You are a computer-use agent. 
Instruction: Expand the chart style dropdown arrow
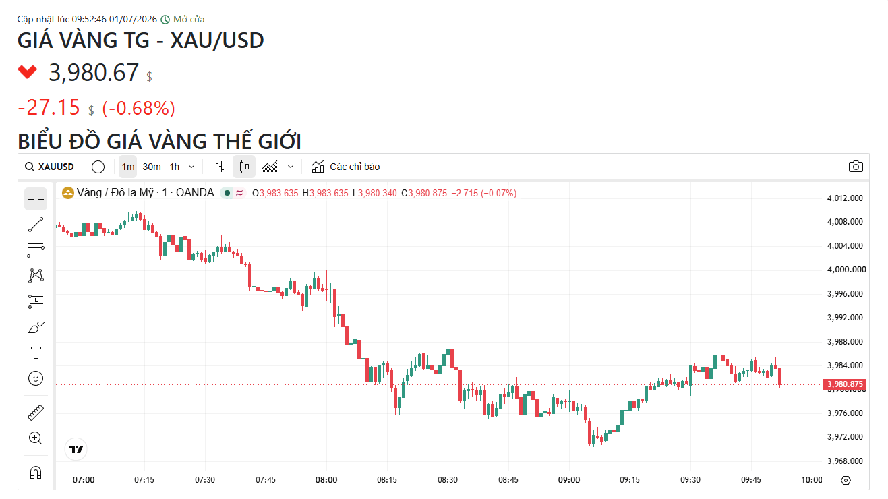(x=291, y=167)
